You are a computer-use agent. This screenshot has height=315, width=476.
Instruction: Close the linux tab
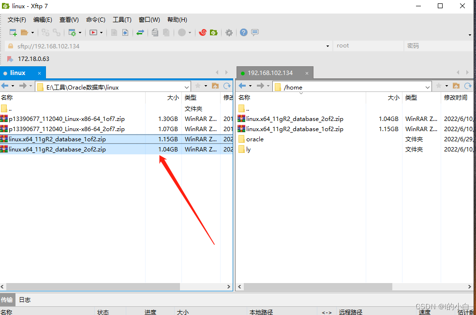pos(39,73)
